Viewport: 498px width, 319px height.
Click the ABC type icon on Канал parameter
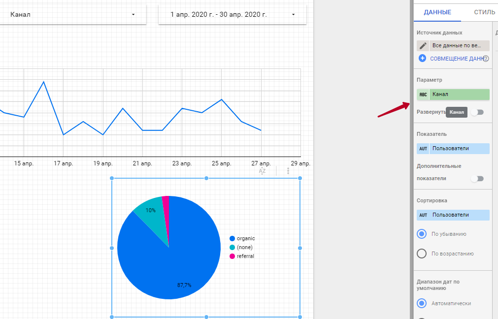pos(423,95)
